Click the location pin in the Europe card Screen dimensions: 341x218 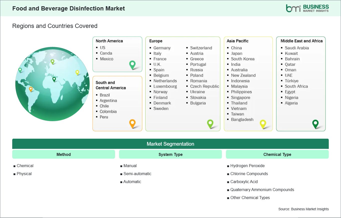[210, 123]
